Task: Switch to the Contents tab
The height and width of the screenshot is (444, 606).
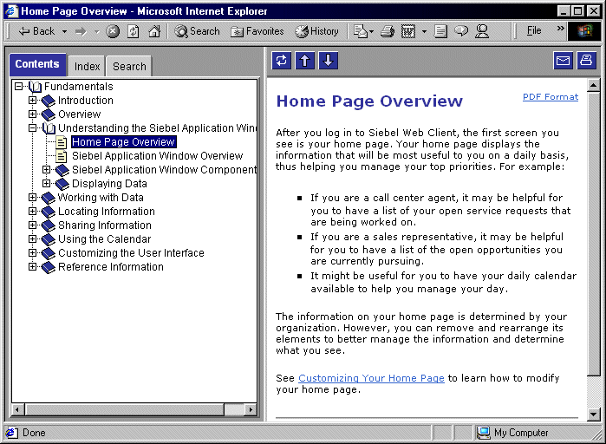Action: click(37, 64)
